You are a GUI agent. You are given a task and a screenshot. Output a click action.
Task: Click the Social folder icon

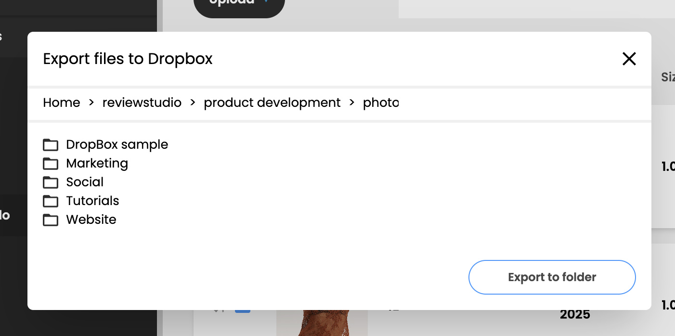(x=51, y=182)
